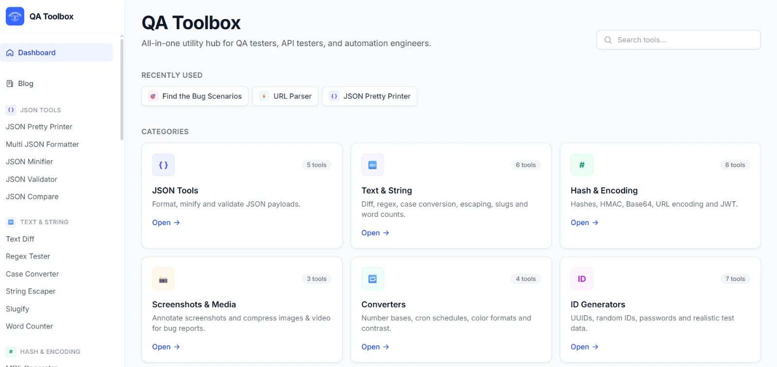Click the Hash & Encoding card title
This screenshot has width=777, height=367.
(x=604, y=191)
